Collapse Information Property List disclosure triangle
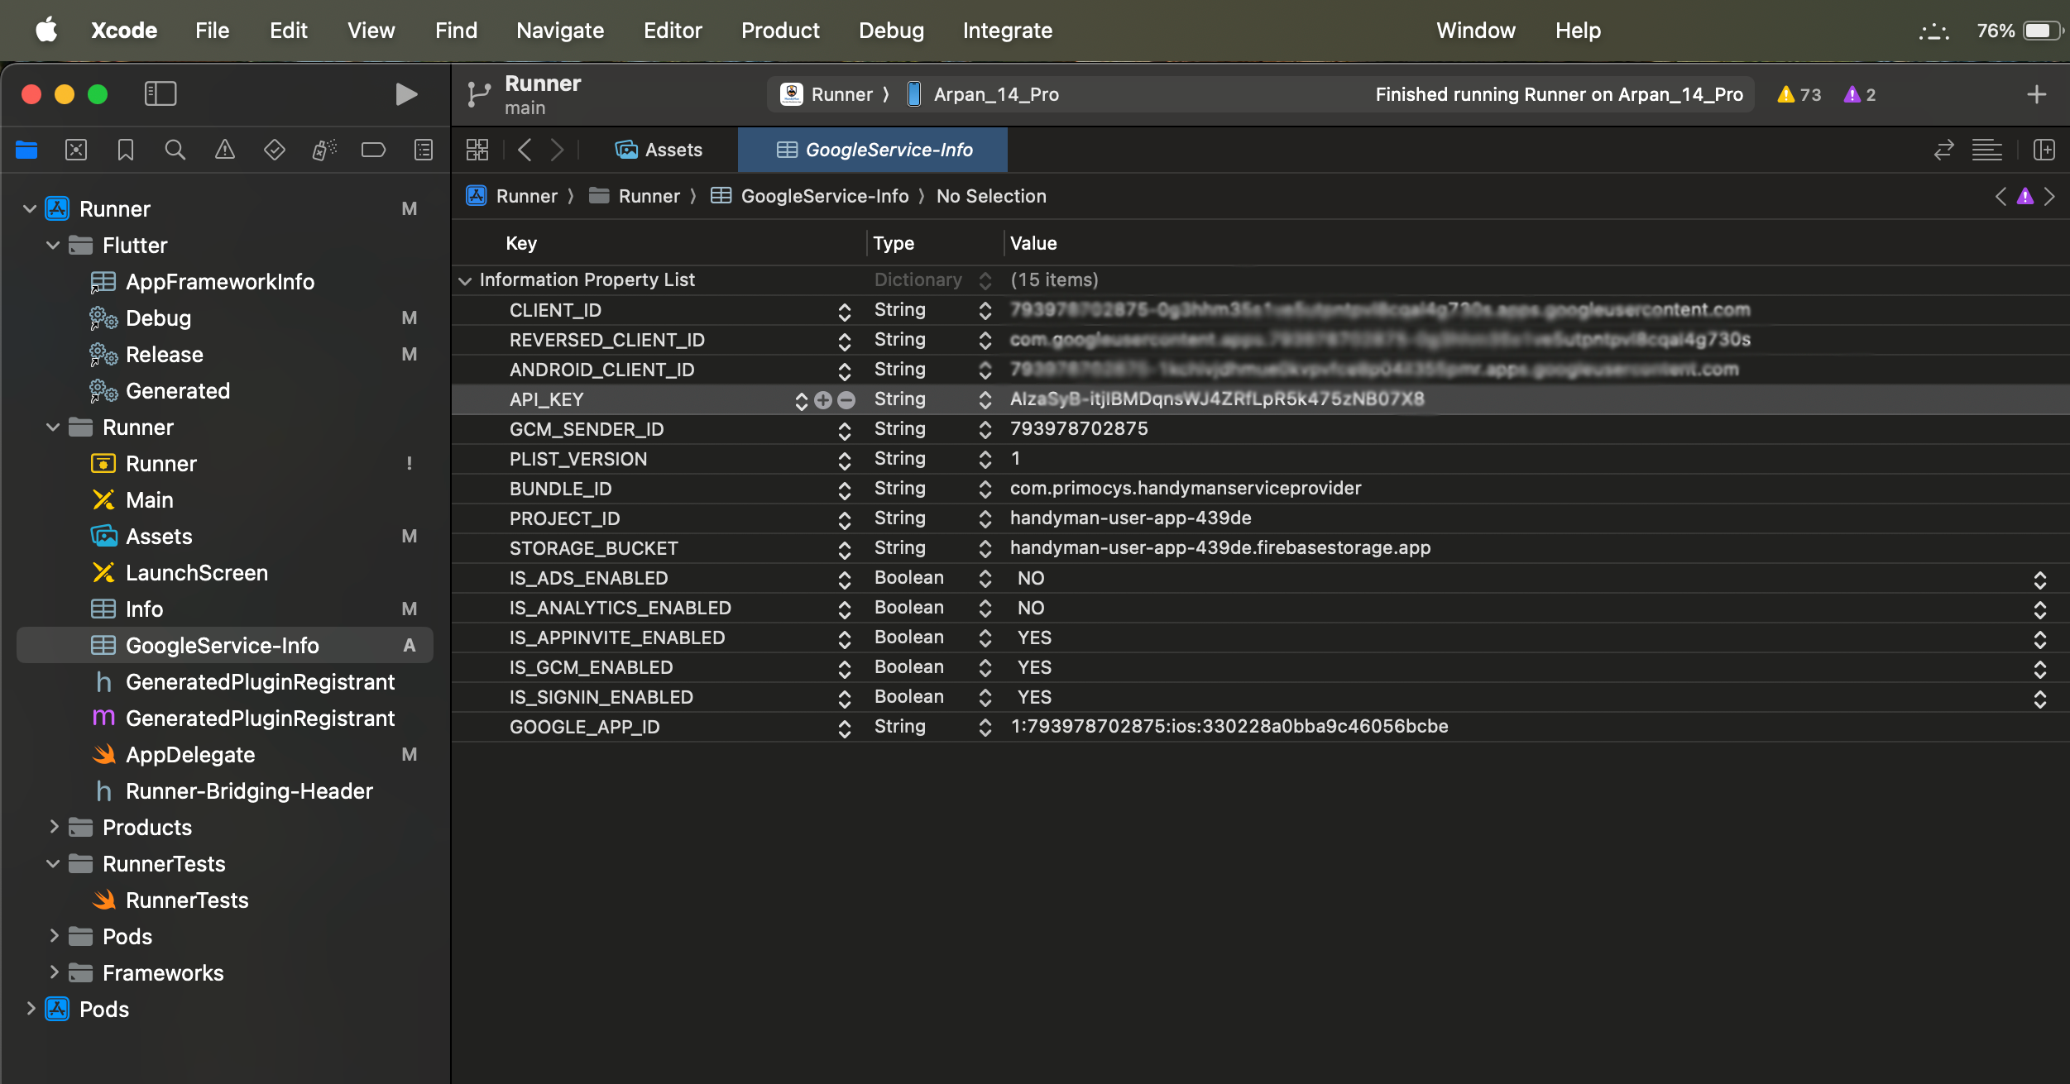 pyautogui.click(x=465, y=281)
